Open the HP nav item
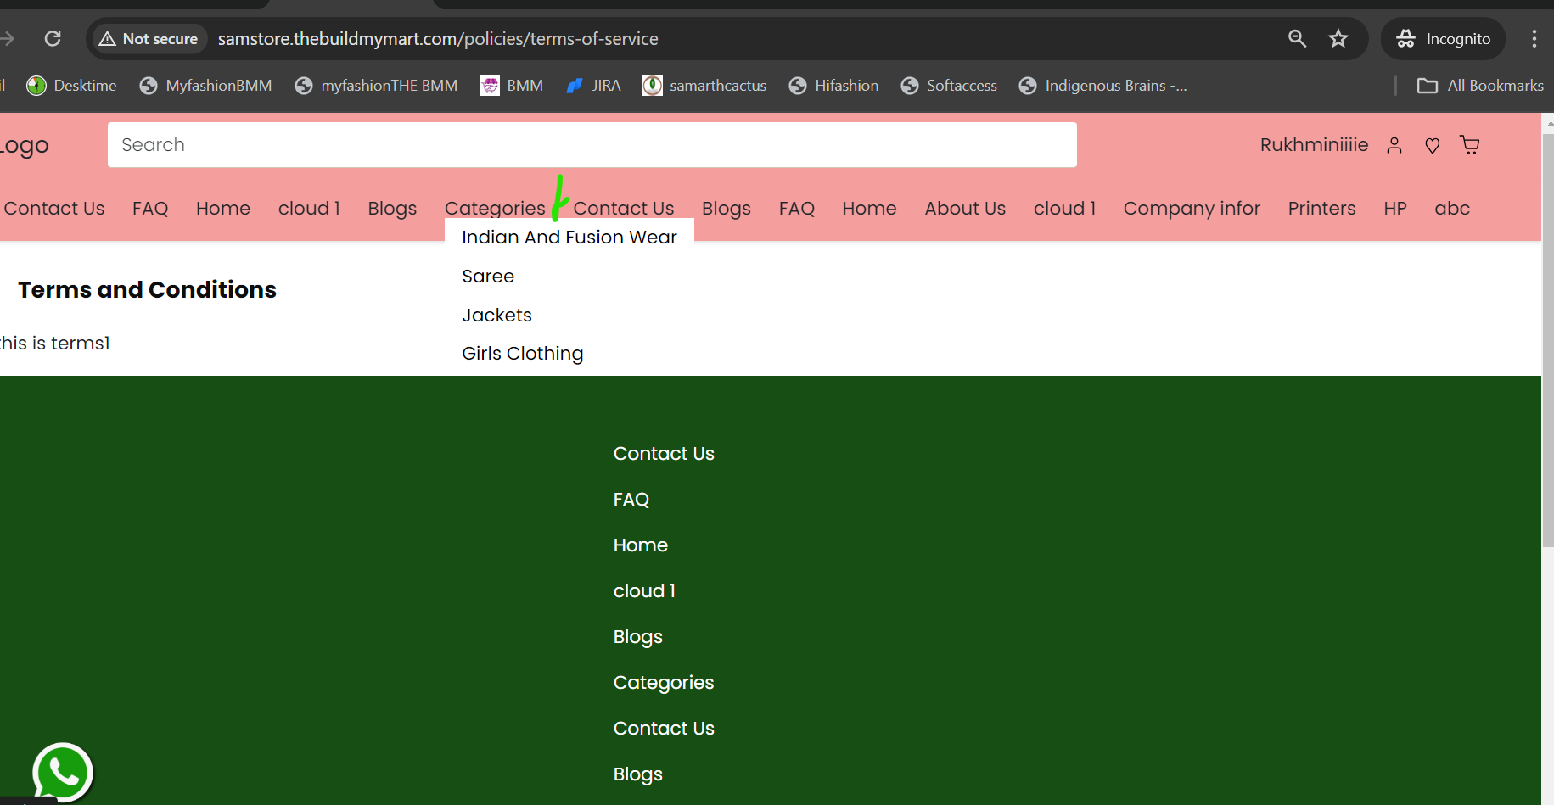 [1395, 209]
